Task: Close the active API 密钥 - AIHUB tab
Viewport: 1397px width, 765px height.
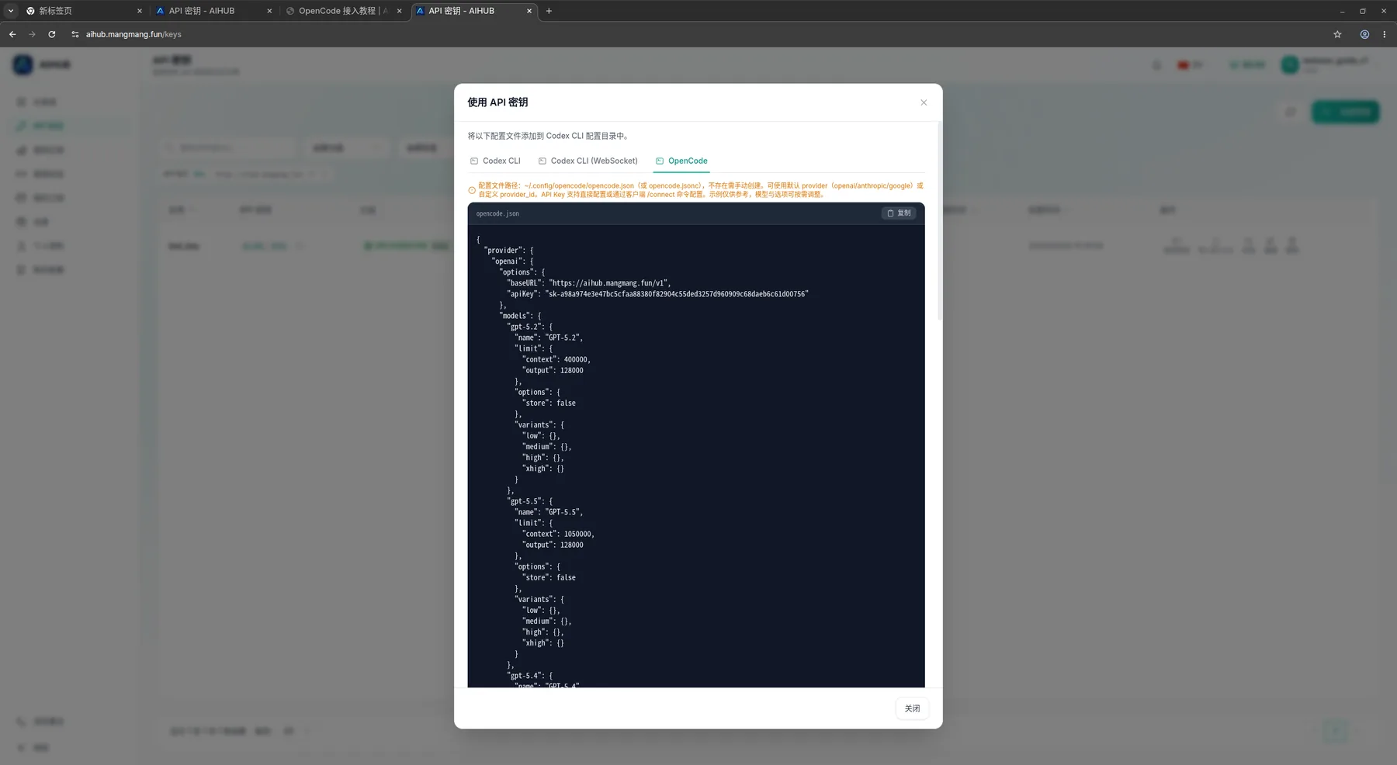Action: click(529, 11)
